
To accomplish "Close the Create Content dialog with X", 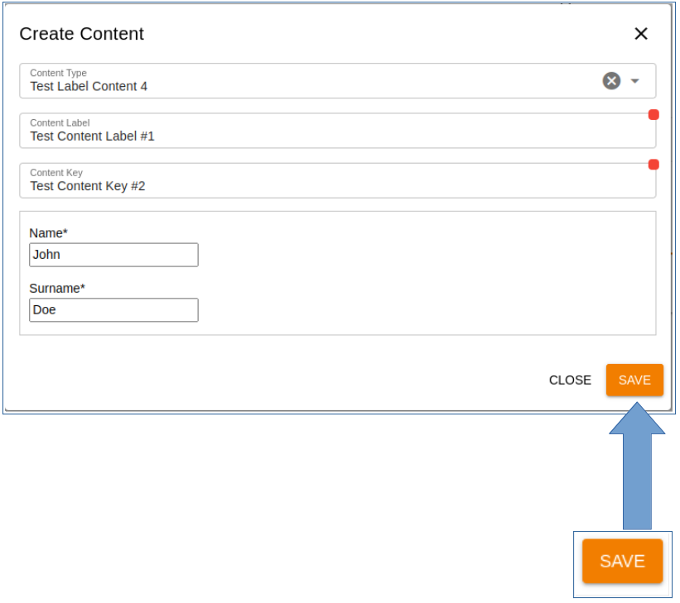I will point(640,34).
